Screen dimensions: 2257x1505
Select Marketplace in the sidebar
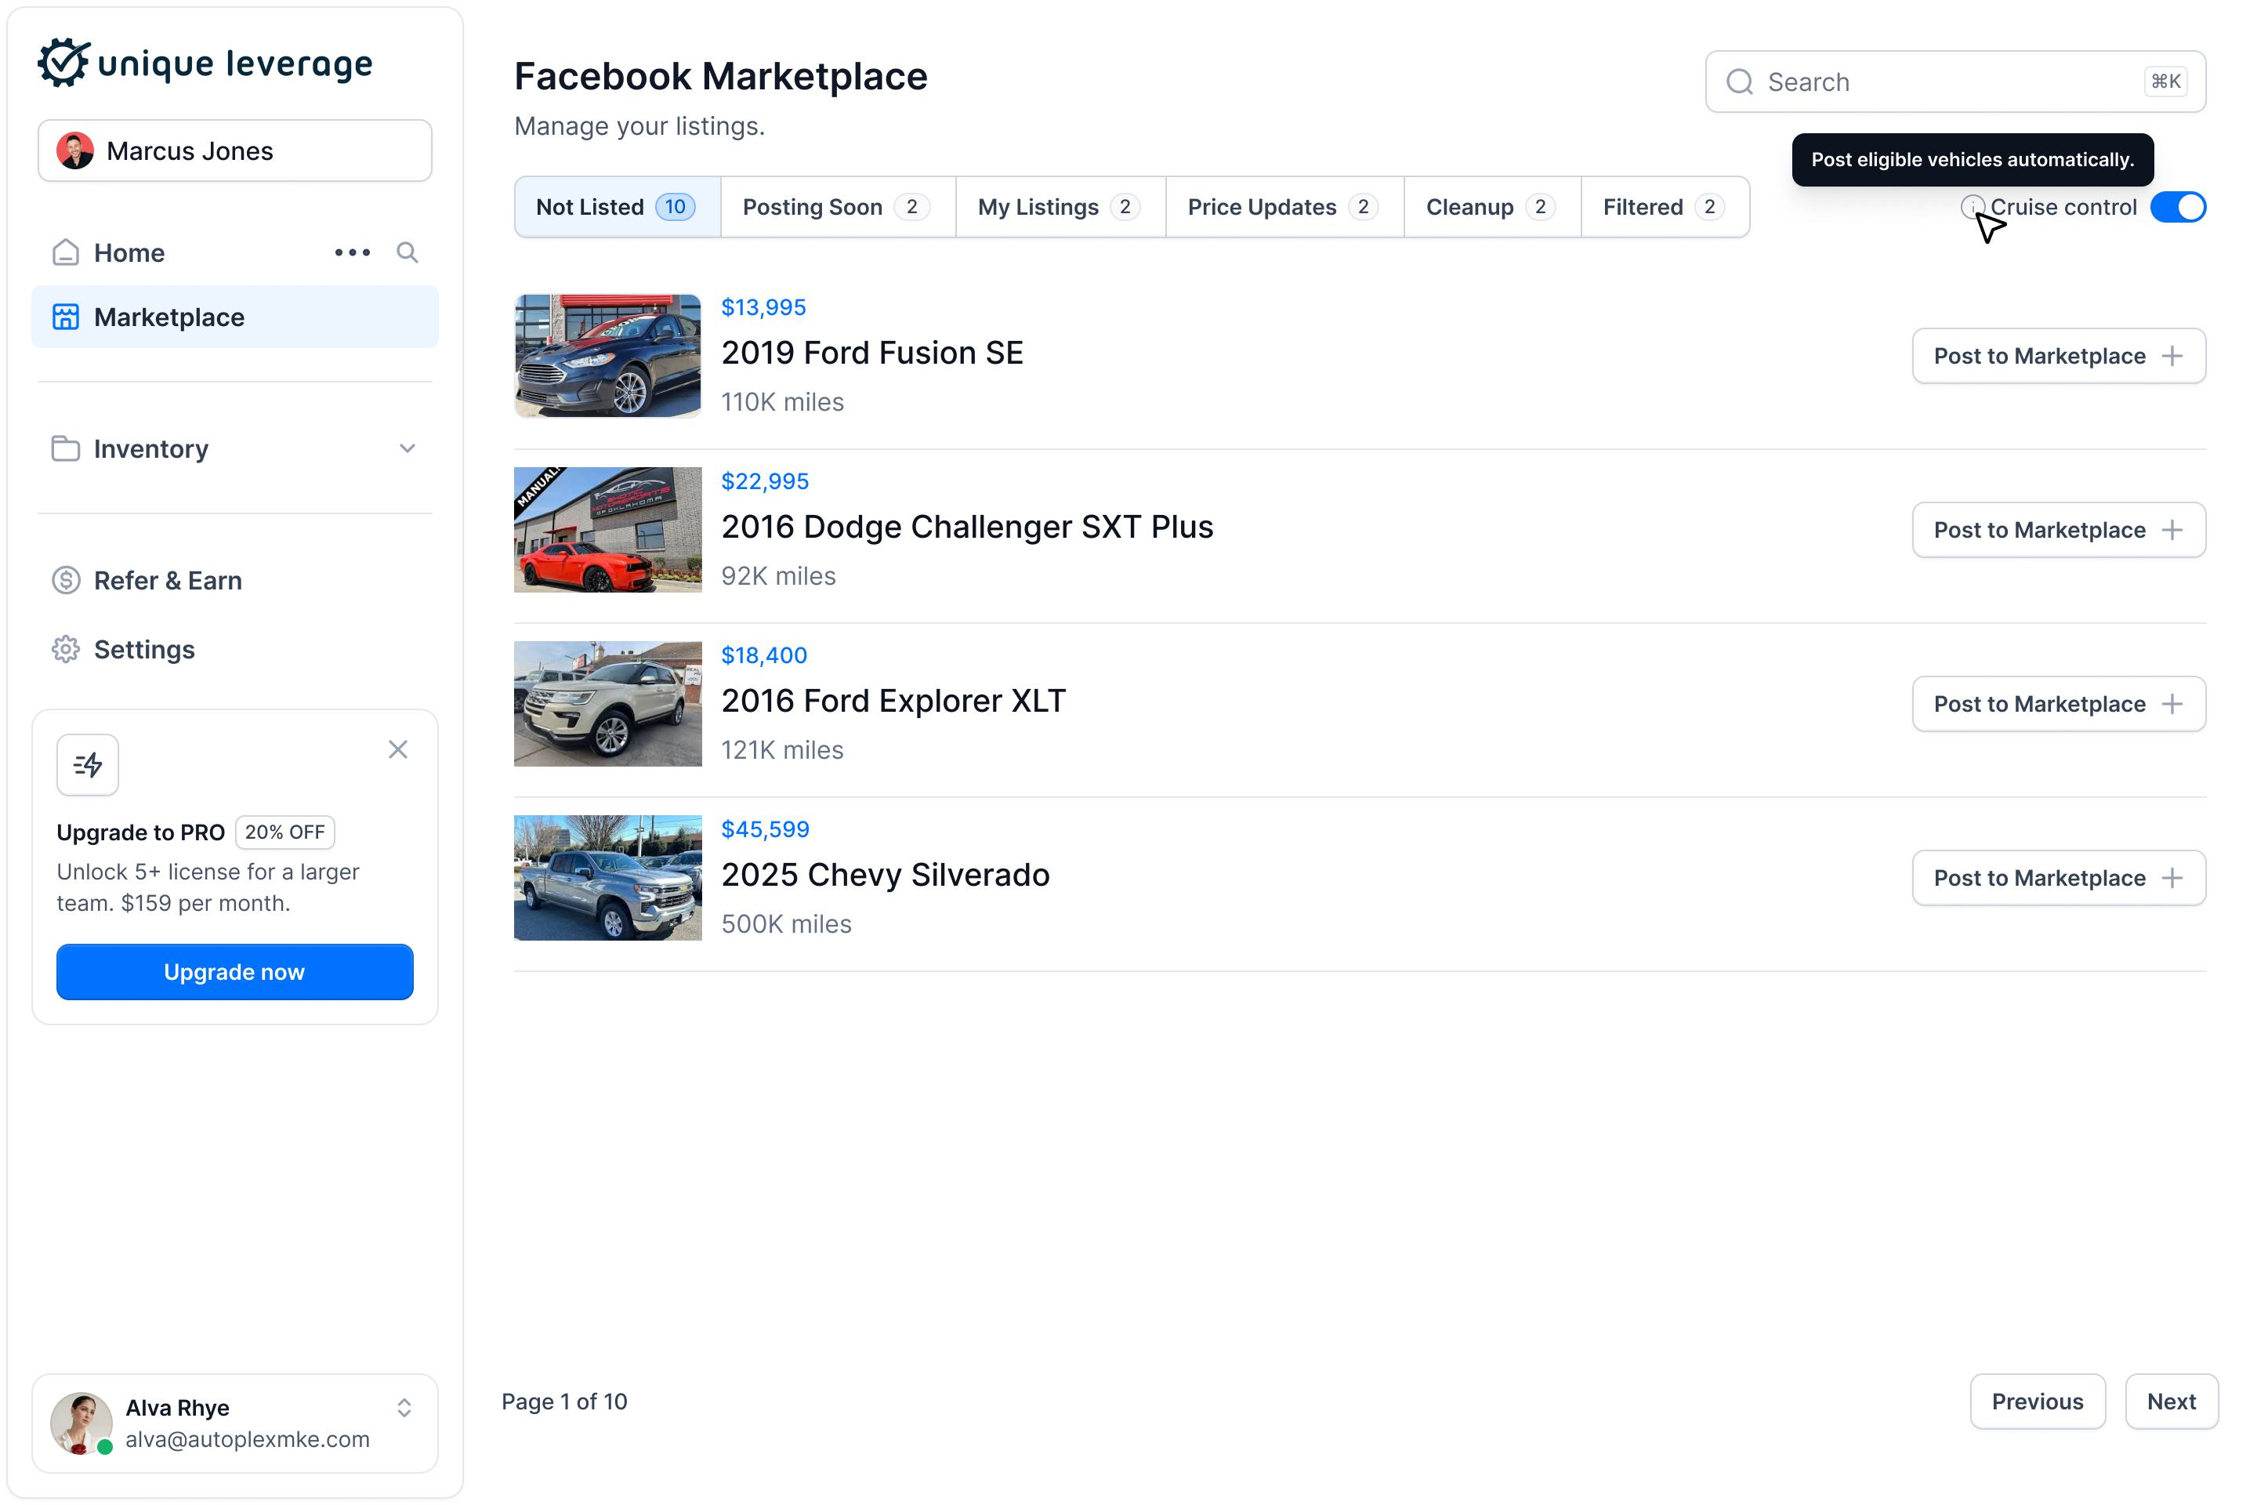tap(235, 317)
